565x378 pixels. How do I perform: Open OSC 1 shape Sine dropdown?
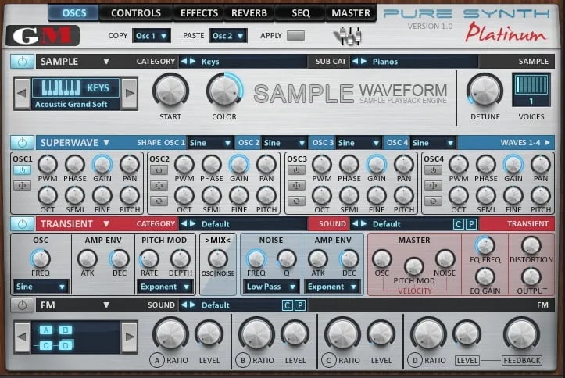210,143
